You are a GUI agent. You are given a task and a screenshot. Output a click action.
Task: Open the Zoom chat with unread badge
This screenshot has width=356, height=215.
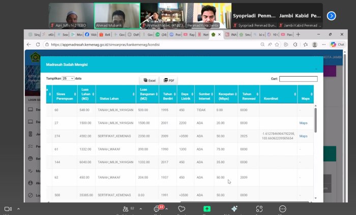point(158,208)
